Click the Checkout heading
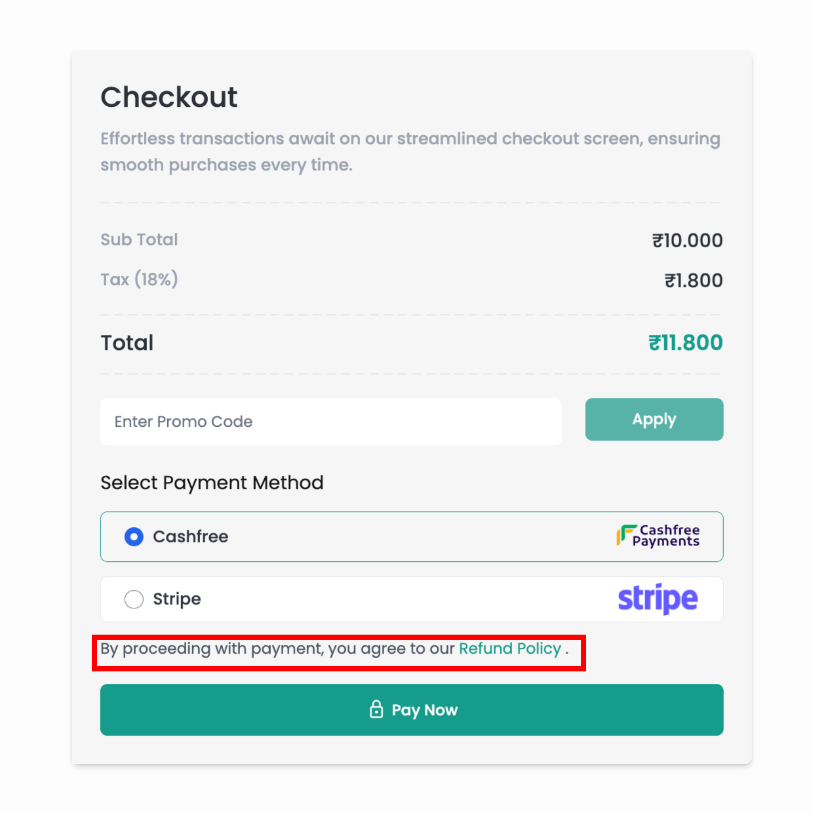 (169, 97)
